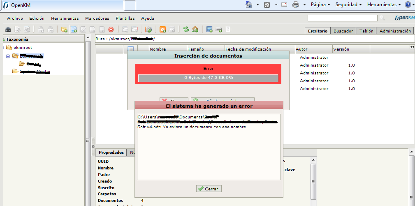Click the Ruta path field
Screen dimensions: 415x206
255,39
